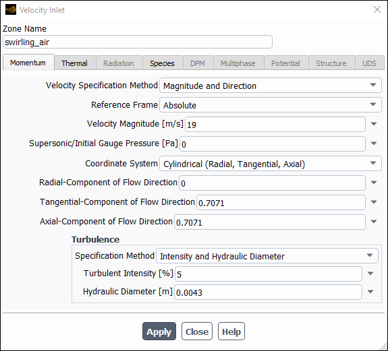The width and height of the screenshot is (388, 351).
Task: Open Axial-Component of Flow Direction arrow menu
Action: pyautogui.click(x=374, y=222)
